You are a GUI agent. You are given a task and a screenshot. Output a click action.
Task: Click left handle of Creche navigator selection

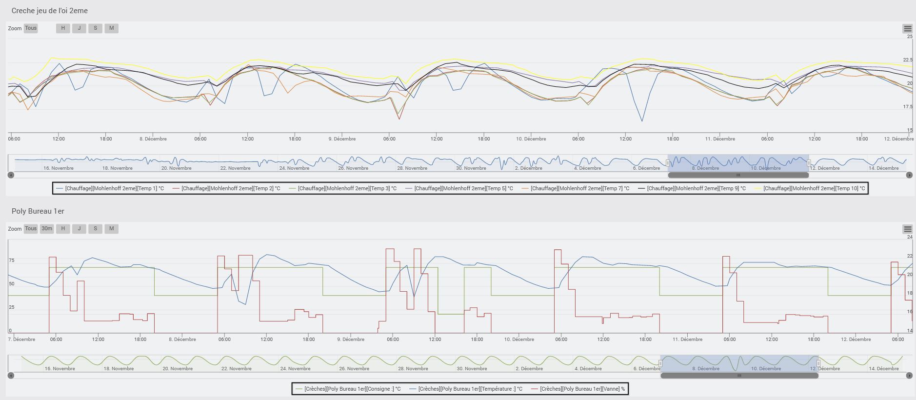pyautogui.click(x=668, y=163)
